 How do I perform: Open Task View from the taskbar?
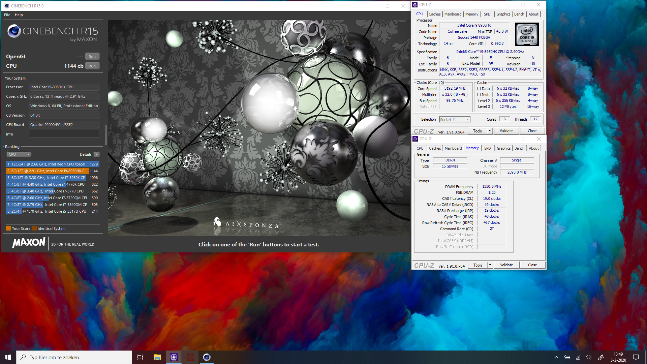tap(140, 357)
